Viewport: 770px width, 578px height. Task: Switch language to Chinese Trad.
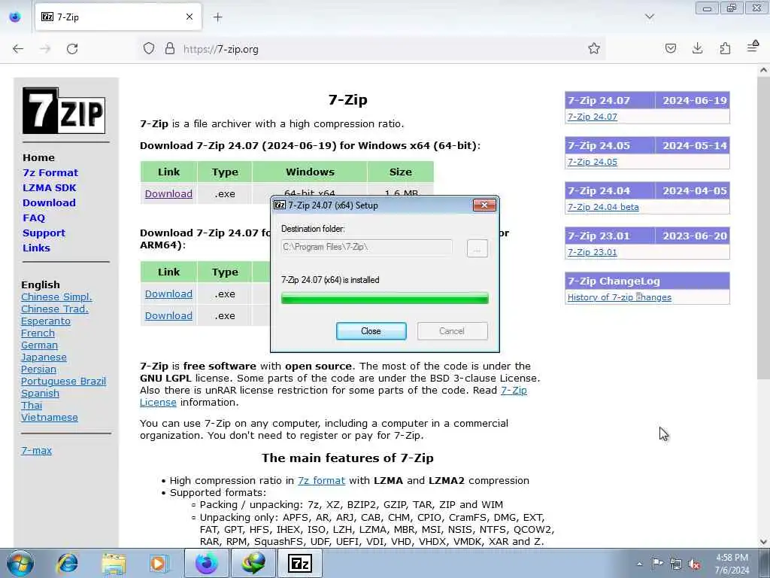click(x=54, y=309)
